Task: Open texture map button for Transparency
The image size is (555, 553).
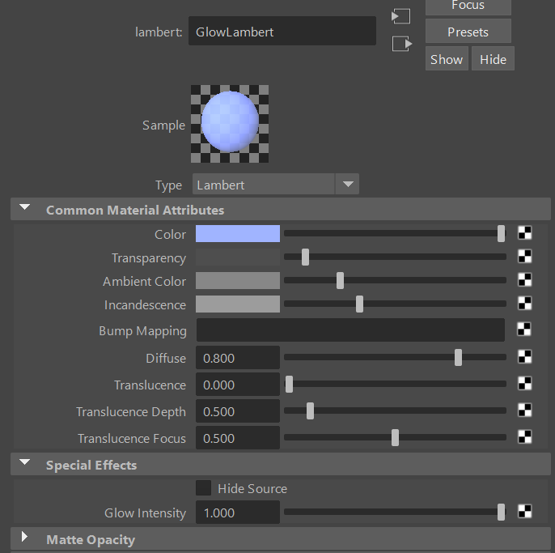Action: pos(524,257)
